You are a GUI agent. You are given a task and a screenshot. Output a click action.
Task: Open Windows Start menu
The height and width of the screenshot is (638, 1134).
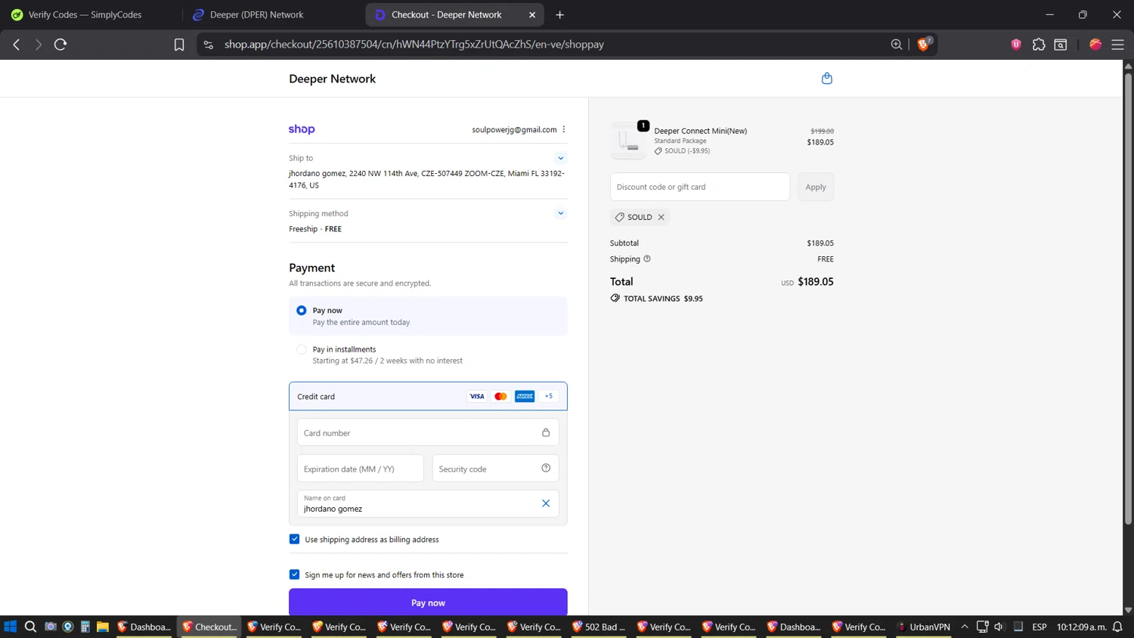pyautogui.click(x=11, y=627)
